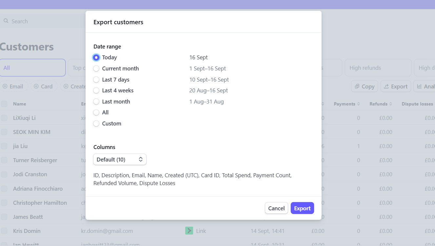Tick the checkbox for jia Liu row

[x=4, y=146]
